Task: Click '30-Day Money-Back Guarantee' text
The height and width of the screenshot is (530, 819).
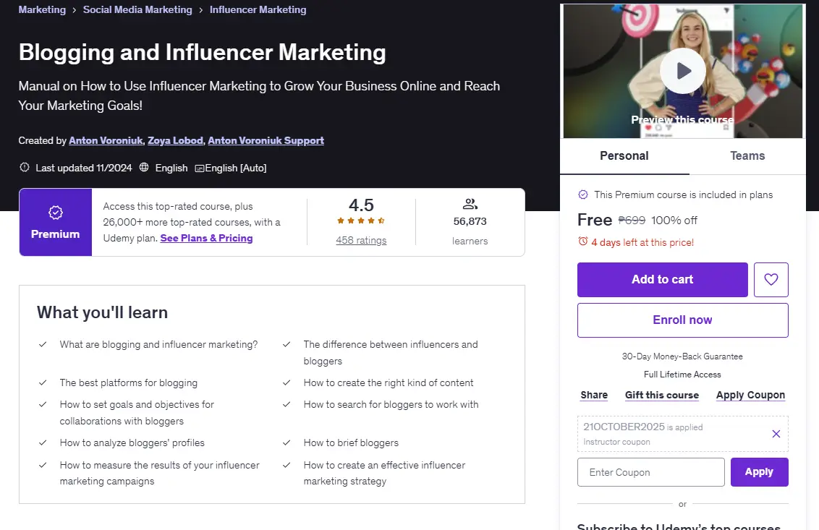Action: pos(682,356)
